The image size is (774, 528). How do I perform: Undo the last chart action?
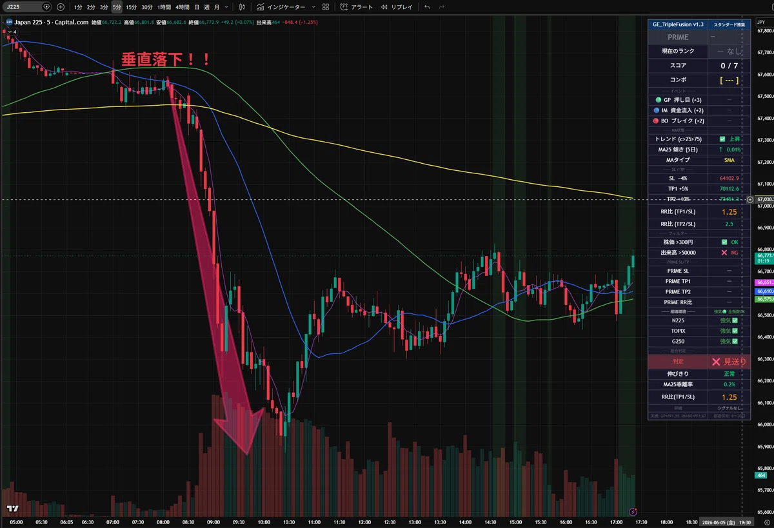coord(427,7)
